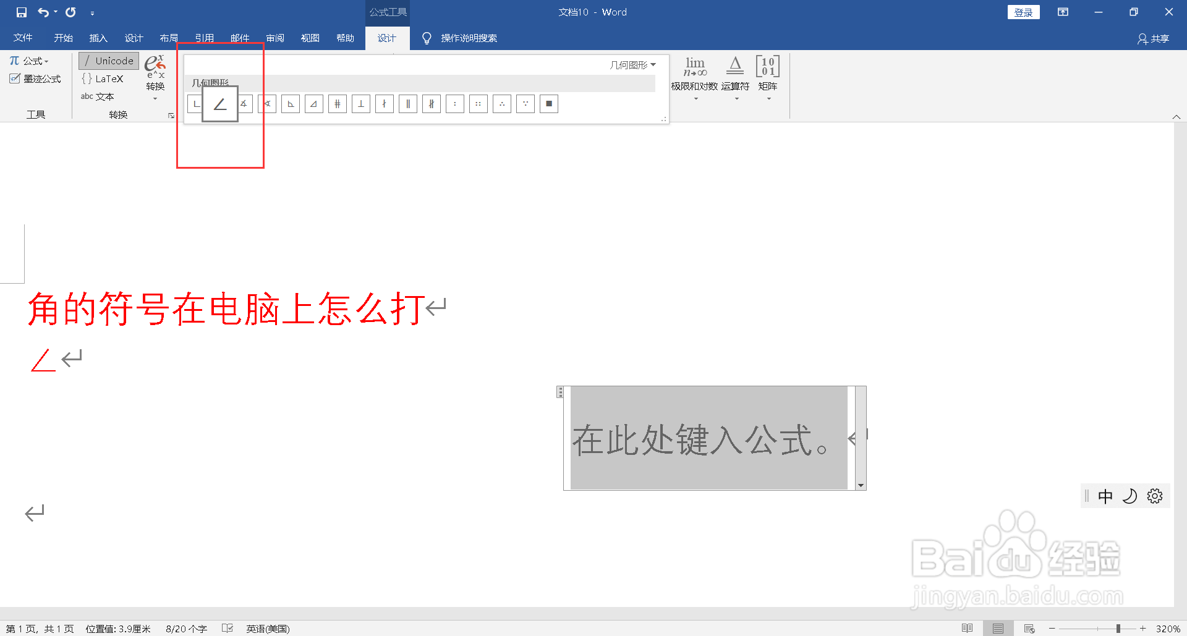1187x636 pixels.
Task: Insert the measured angle symbol
Action: pyautogui.click(x=245, y=104)
